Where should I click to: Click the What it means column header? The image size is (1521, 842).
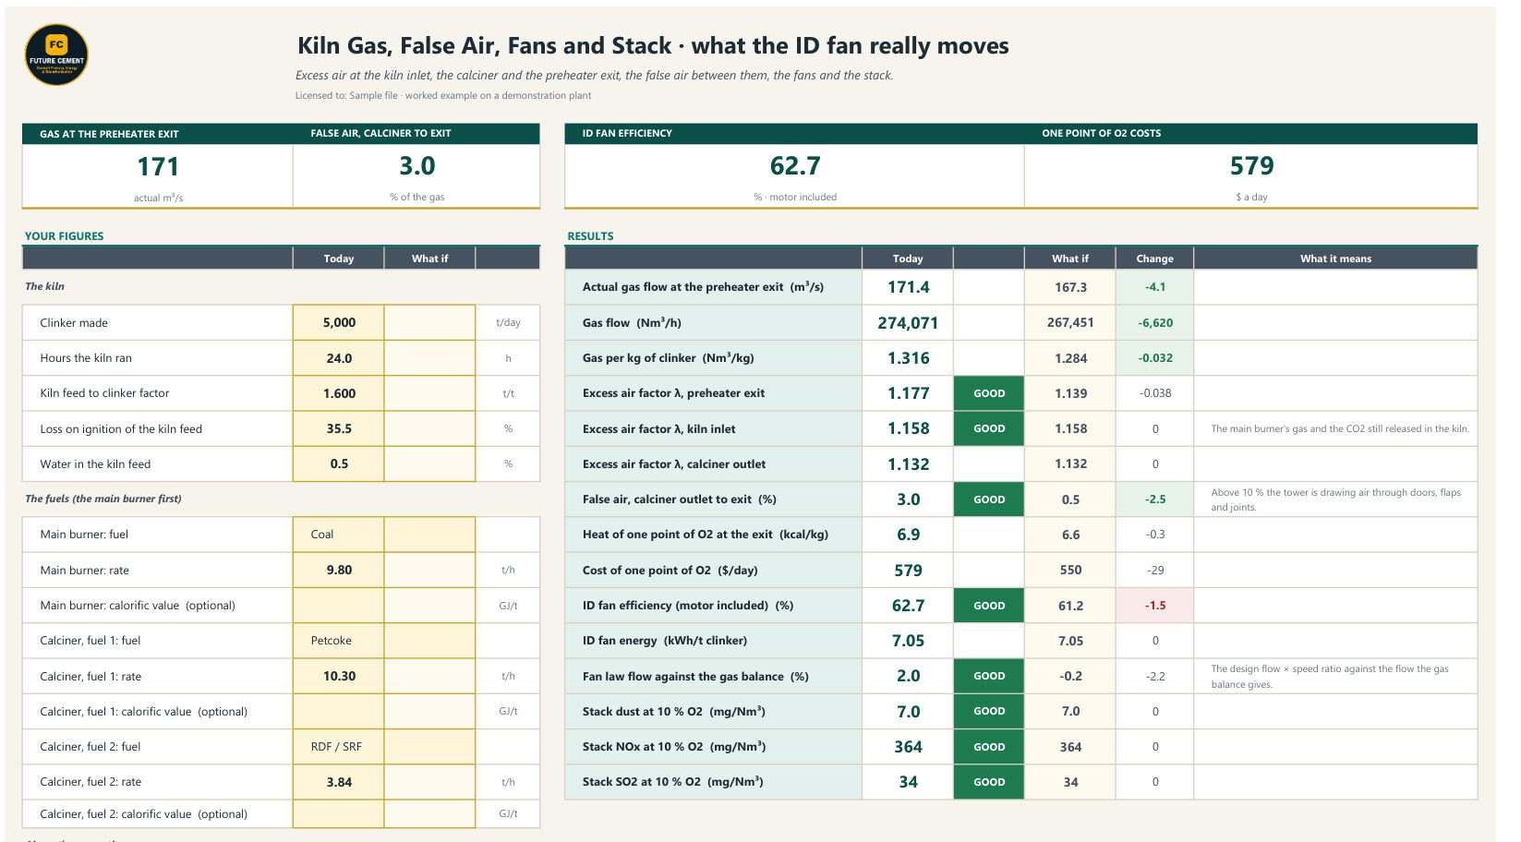click(1335, 259)
